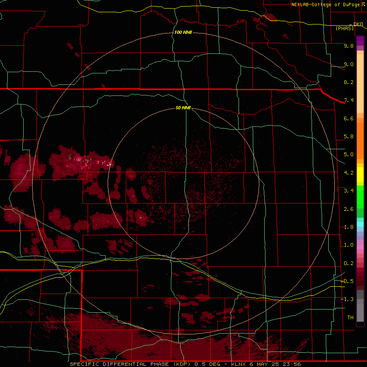Pick the yellow band of the color bar
367x367 pixels.
pyautogui.click(x=360, y=175)
